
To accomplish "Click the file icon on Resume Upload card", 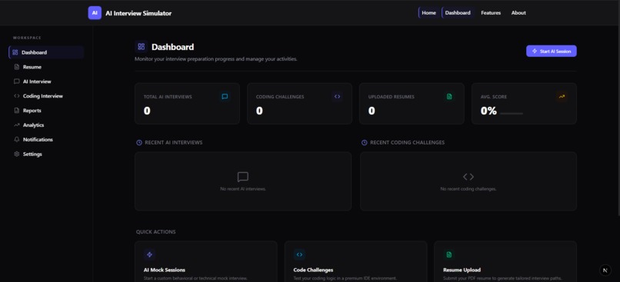I will pyautogui.click(x=449, y=255).
